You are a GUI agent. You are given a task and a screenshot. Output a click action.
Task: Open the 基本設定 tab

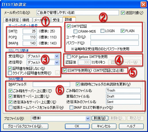[x=12, y=20]
